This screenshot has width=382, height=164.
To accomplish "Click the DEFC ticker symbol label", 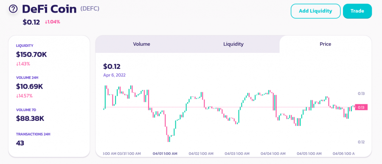I will pos(90,9).
